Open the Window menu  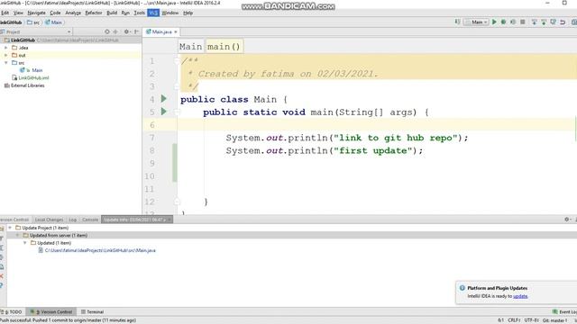point(170,13)
